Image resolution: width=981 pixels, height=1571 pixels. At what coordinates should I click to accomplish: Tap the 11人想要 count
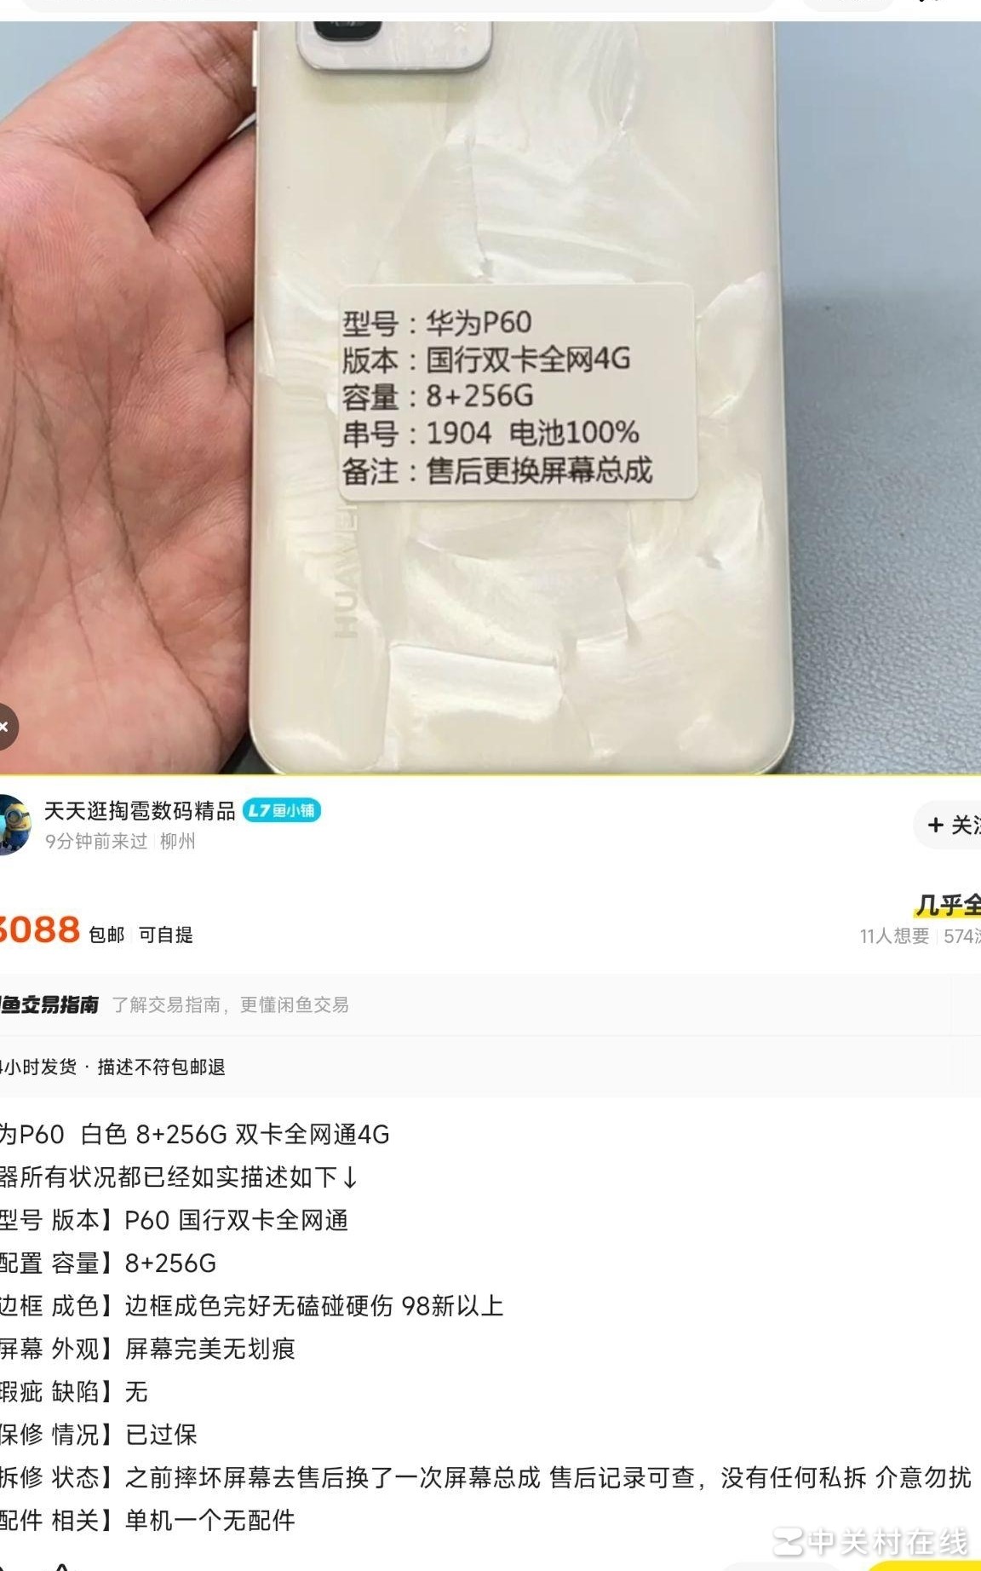coord(894,936)
